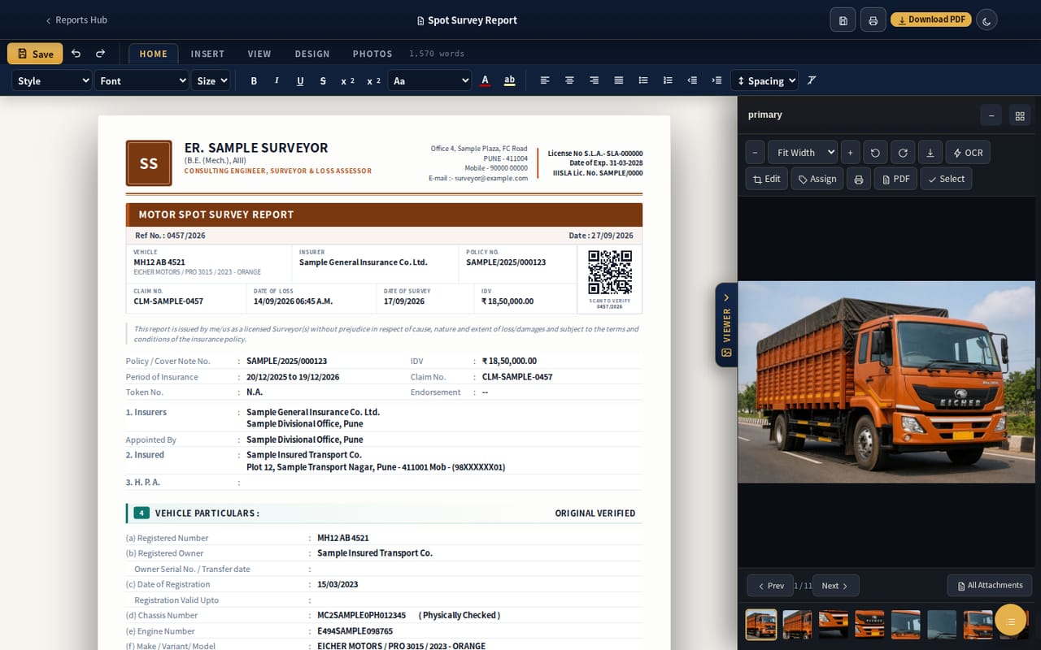Increase paragraph indent
Image resolution: width=1041 pixels, height=650 pixels.
pos(717,80)
